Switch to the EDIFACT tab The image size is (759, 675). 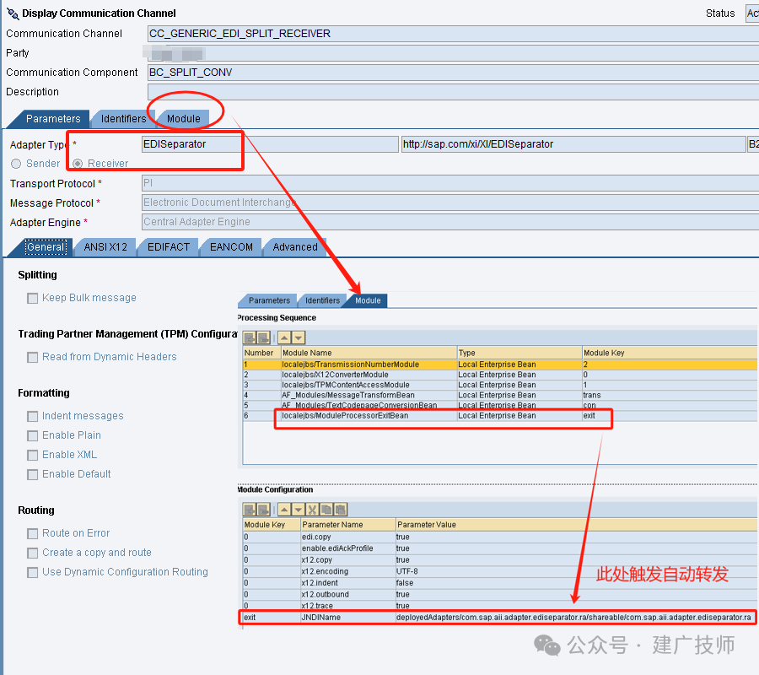tap(169, 247)
